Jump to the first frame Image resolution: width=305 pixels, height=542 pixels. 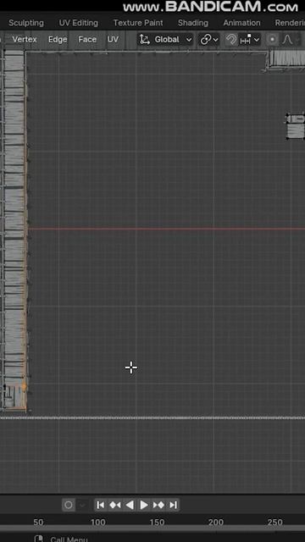point(101,505)
